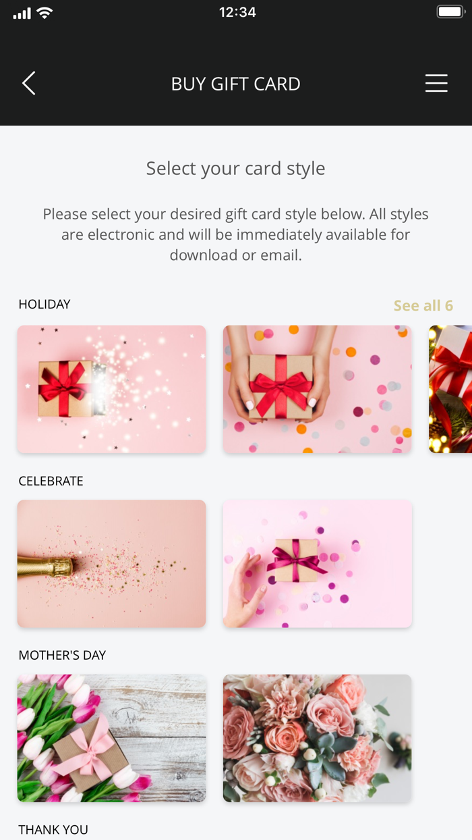
Task: Open the hamburger menu icon
Action: point(436,83)
